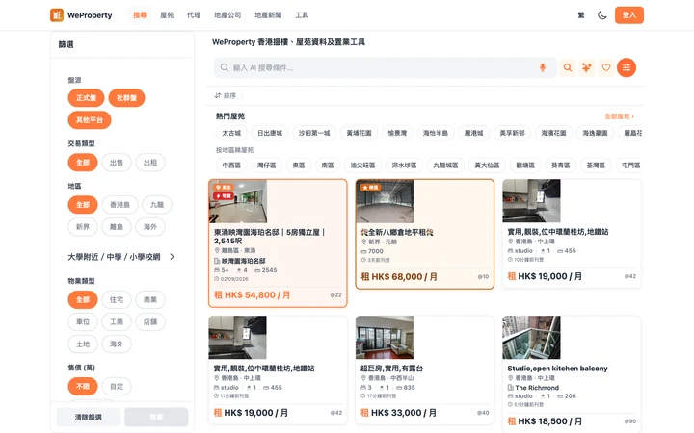Click the 登入 login button
The image size is (694, 433).
(x=628, y=15)
